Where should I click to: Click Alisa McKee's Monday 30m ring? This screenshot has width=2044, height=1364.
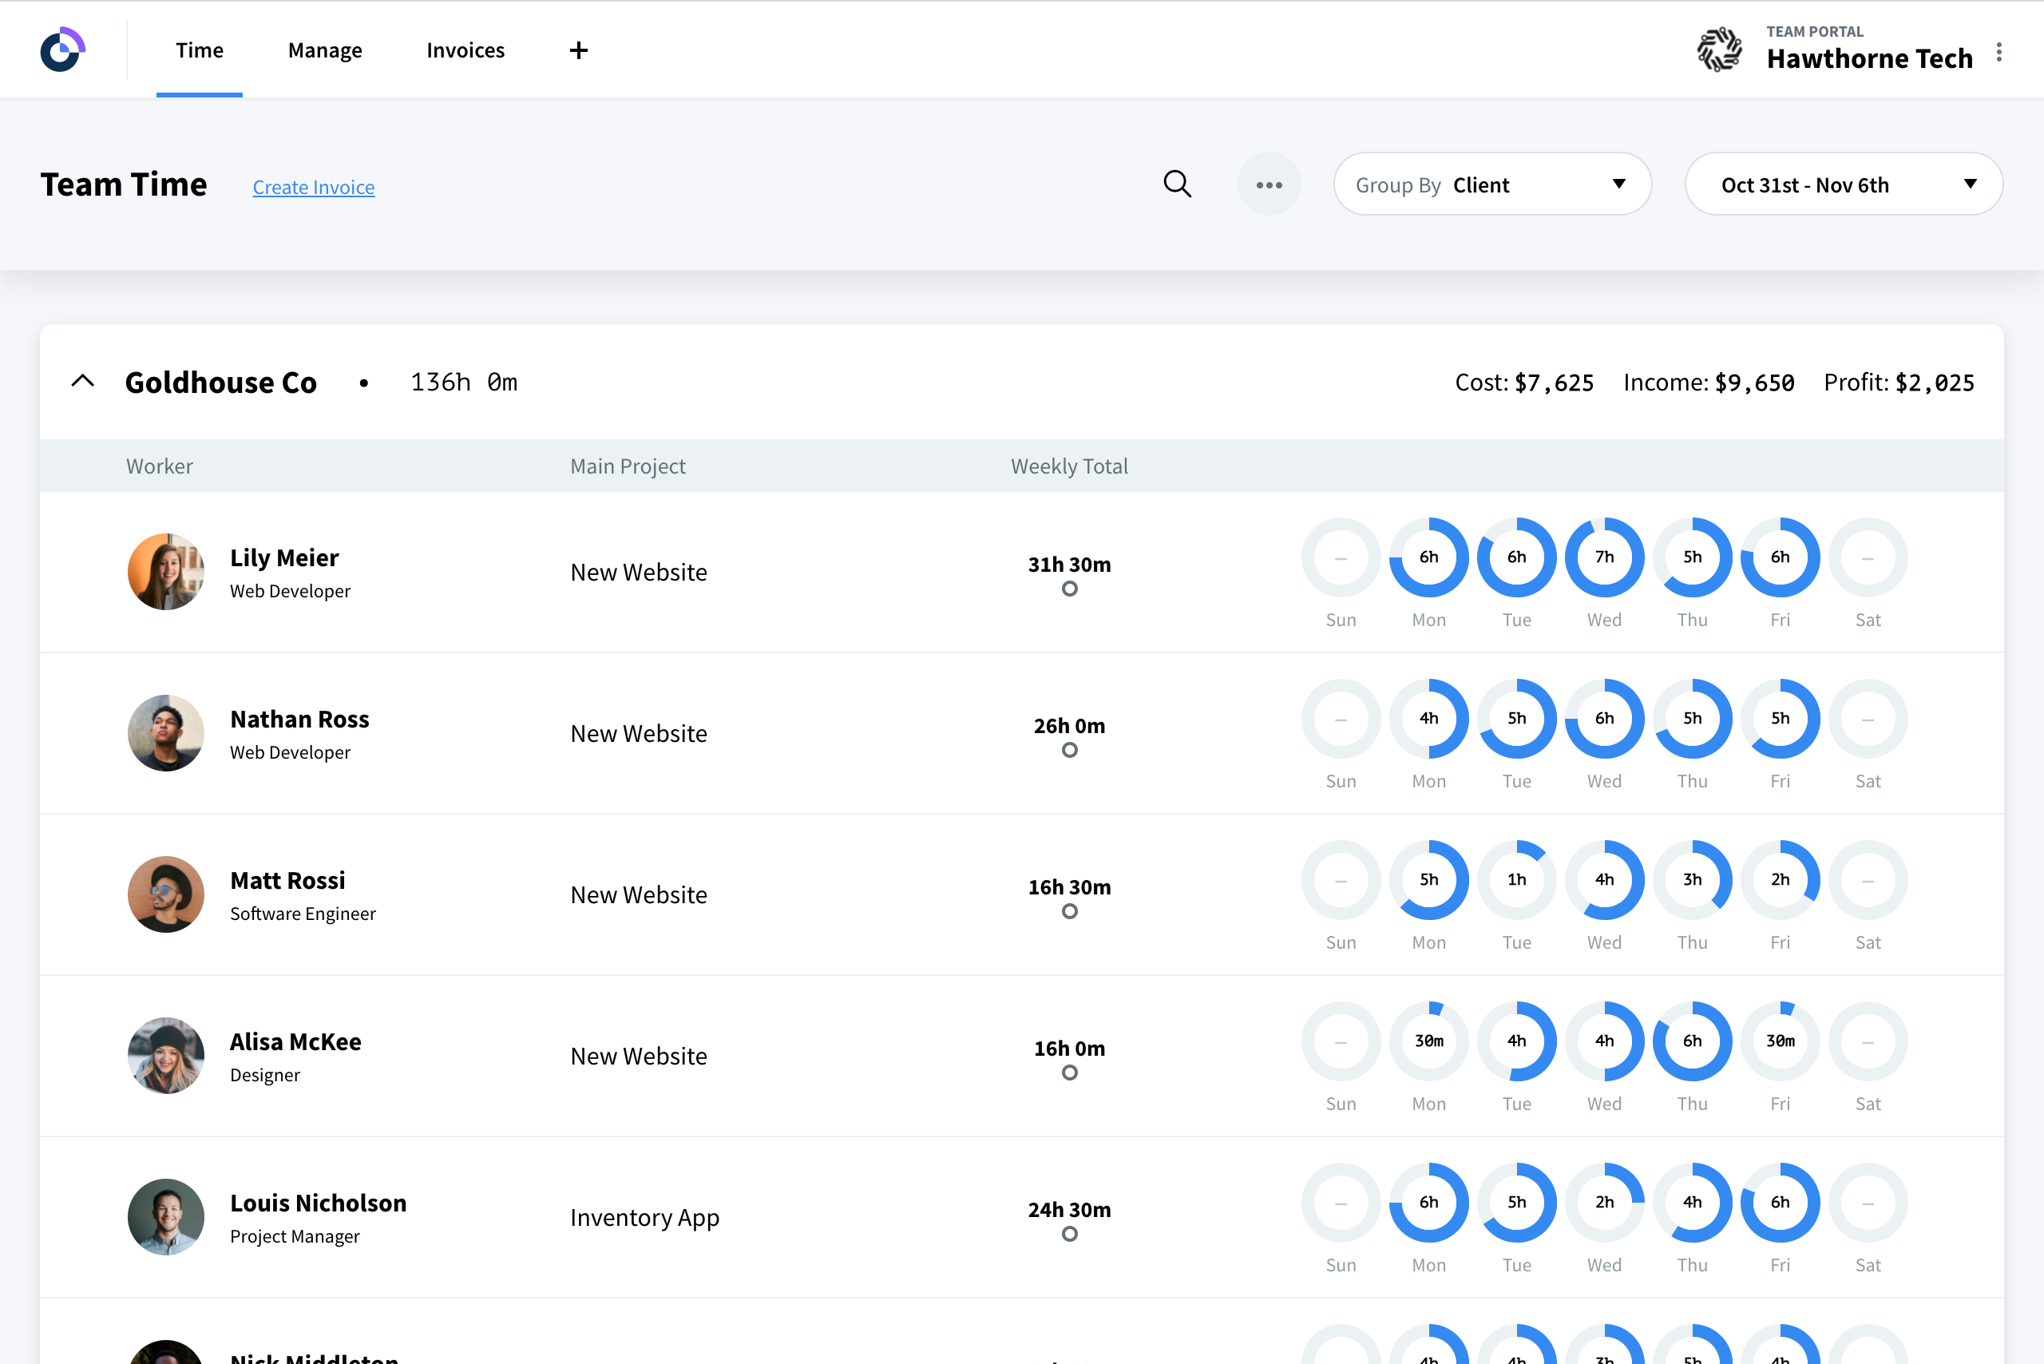click(1429, 1041)
